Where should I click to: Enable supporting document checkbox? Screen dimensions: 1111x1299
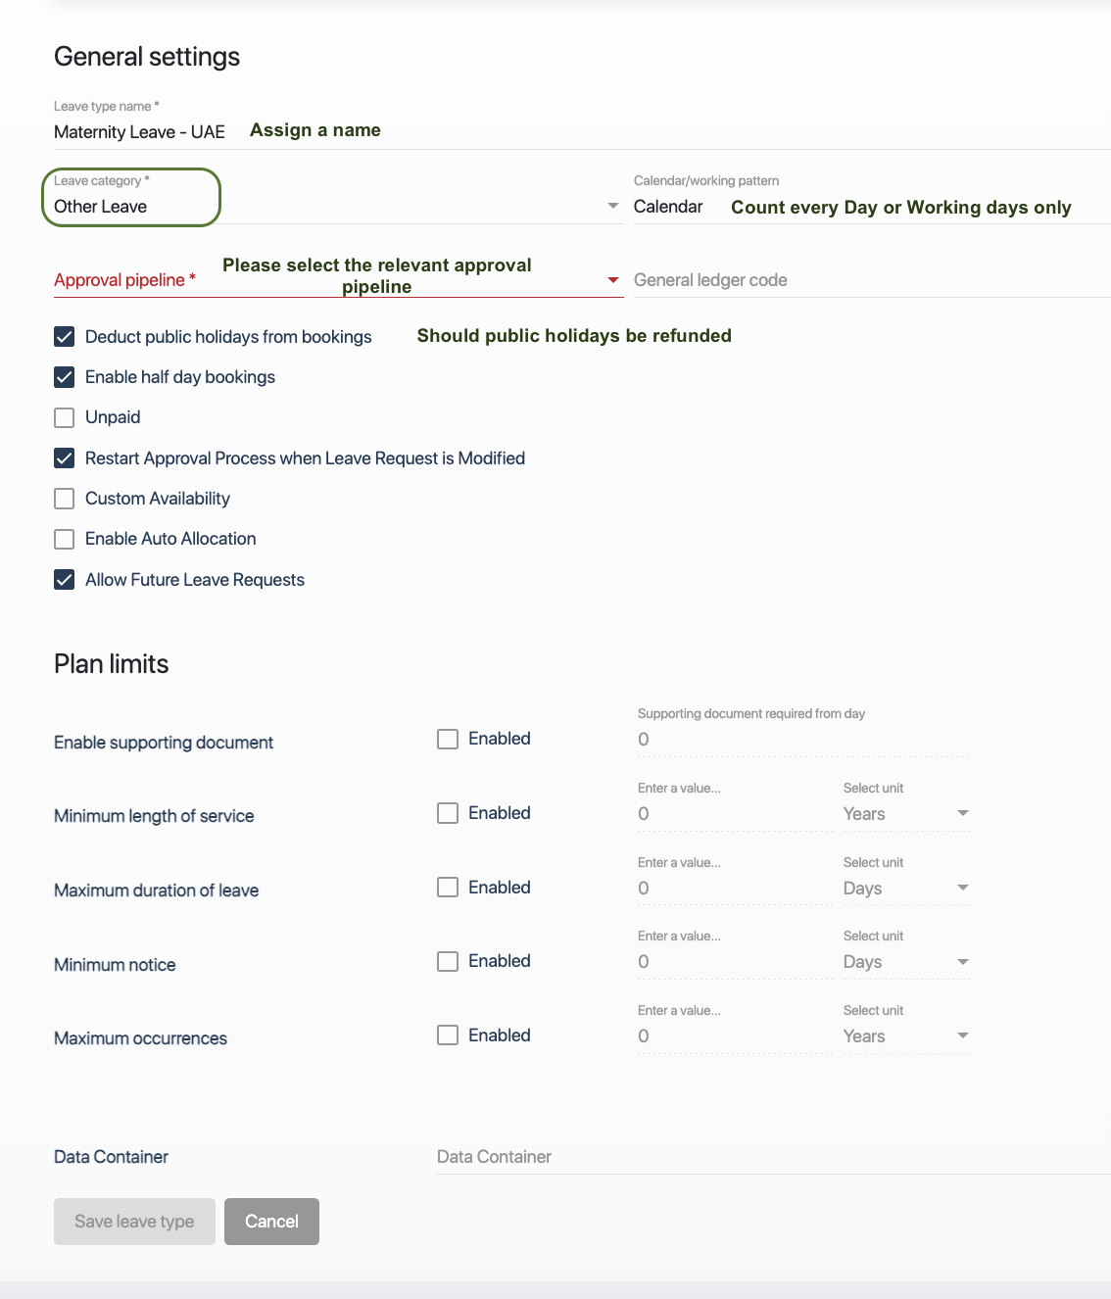[x=448, y=740]
